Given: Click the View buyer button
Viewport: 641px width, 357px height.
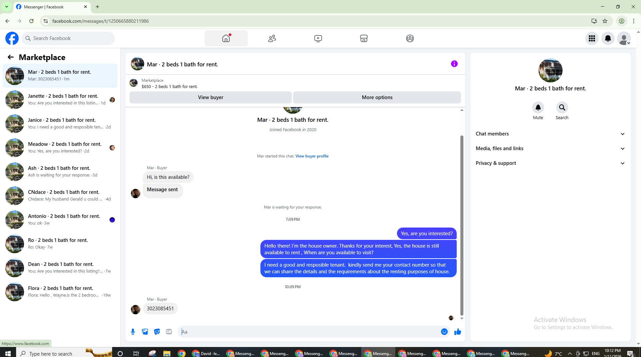Looking at the screenshot, I should click(x=211, y=97).
